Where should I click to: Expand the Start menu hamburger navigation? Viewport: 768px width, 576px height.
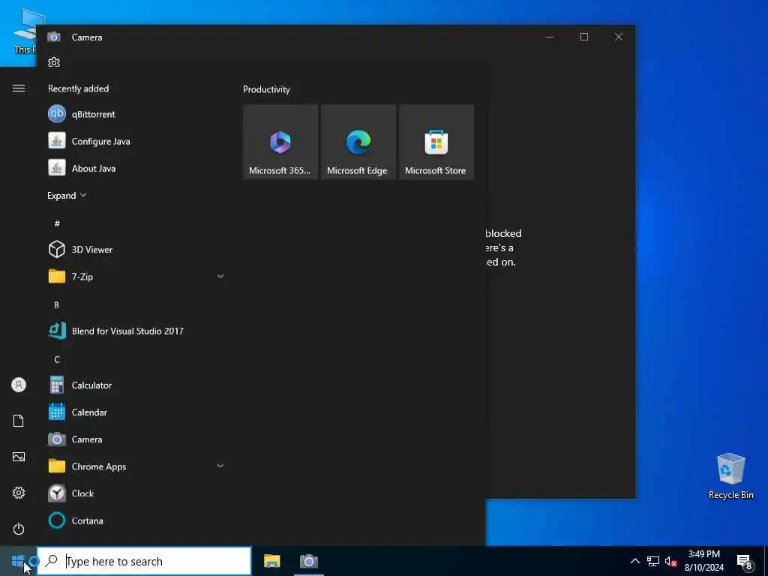19,88
